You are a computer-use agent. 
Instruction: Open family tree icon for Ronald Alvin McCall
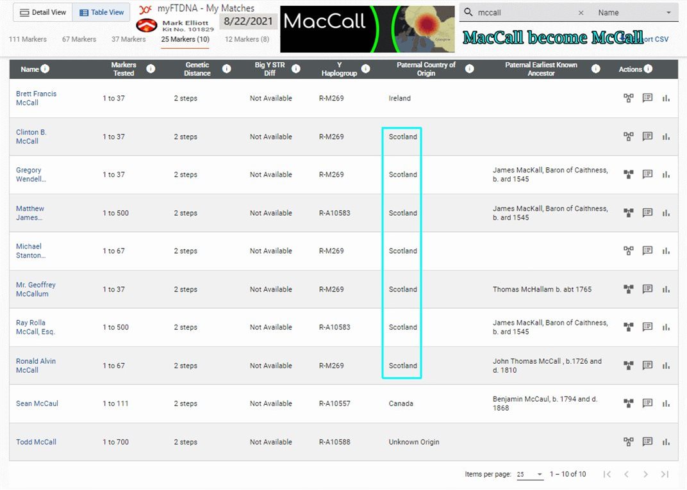(628, 365)
